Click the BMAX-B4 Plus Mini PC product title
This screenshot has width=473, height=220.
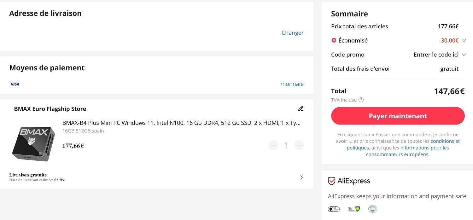pos(181,123)
